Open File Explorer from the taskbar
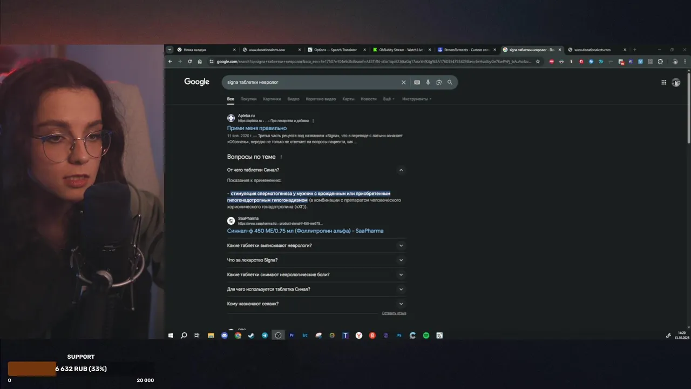This screenshot has width=691, height=389. (211, 336)
